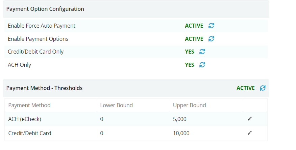Select the Lower Bound column header
Screen dimensions: 296x150
(x=117, y=105)
